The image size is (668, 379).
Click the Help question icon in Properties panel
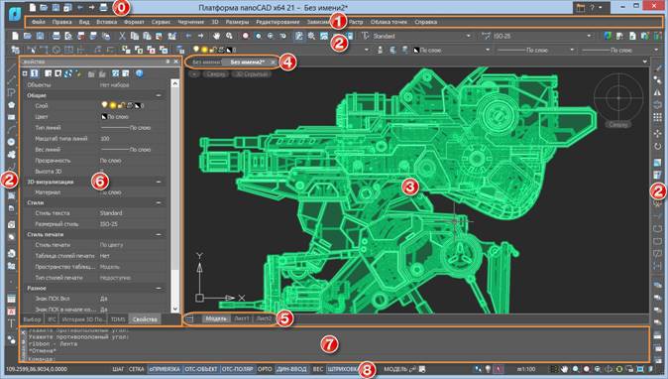coord(140,73)
